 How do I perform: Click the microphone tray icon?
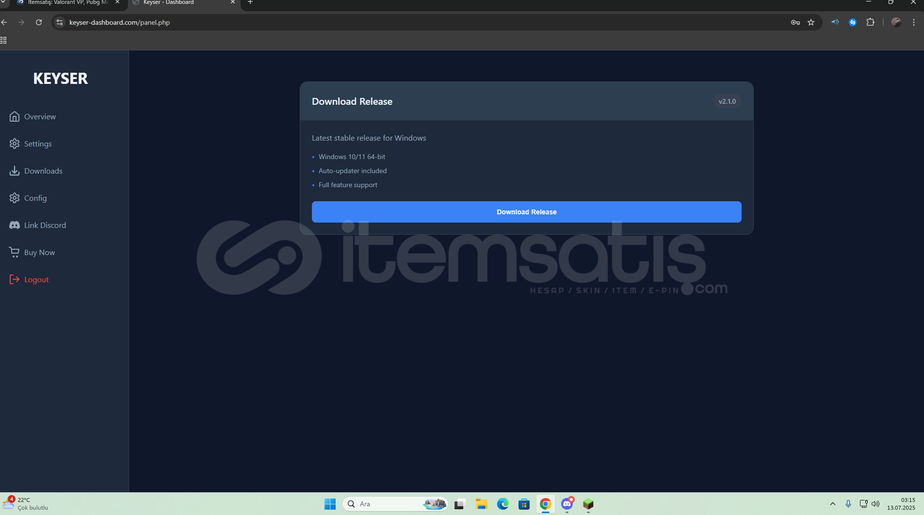pyautogui.click(x=848, y=504)
